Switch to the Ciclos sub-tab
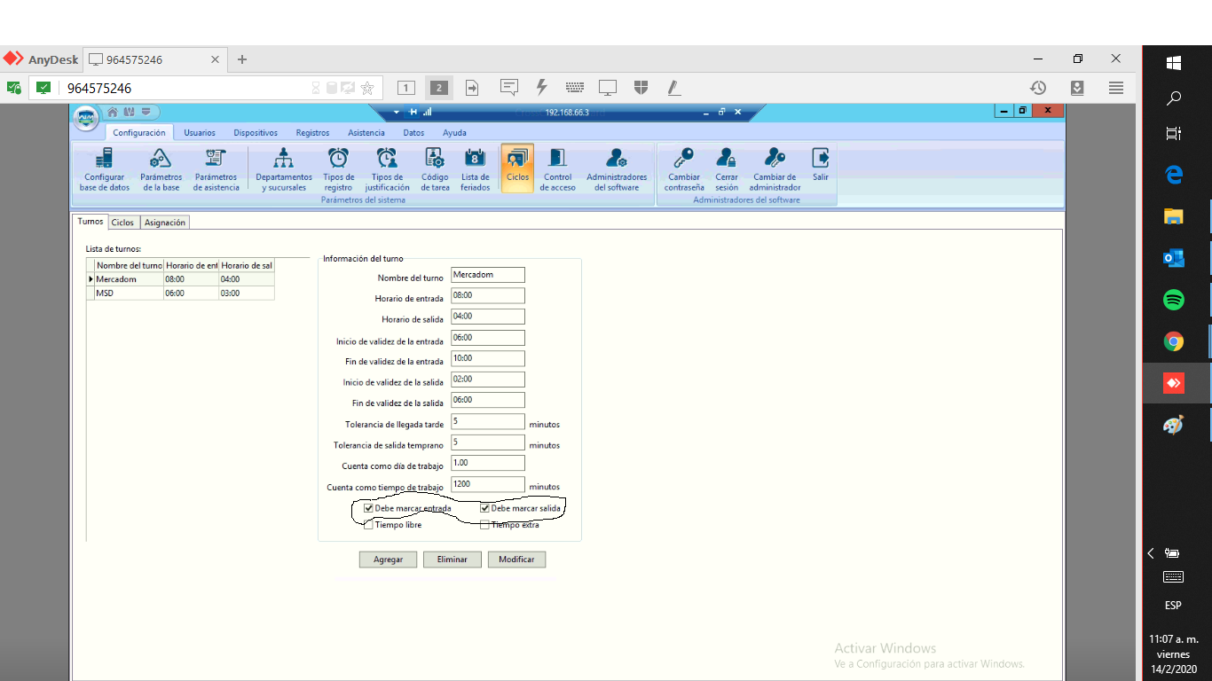 122,223
